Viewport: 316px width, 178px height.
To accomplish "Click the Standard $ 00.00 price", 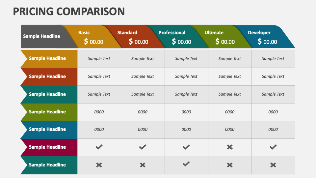I will pyautogui.click(x=139, y=42).
